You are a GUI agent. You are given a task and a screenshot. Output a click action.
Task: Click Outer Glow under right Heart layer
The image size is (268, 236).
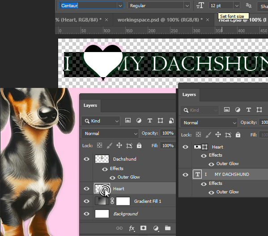pyautogui.click(x=227, y=164)
